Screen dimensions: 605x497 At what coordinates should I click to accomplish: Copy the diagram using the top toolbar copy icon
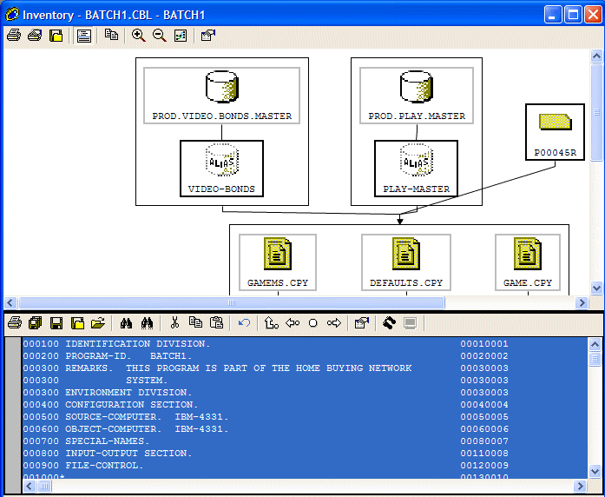pyautogui.click(x=111, y=35)
